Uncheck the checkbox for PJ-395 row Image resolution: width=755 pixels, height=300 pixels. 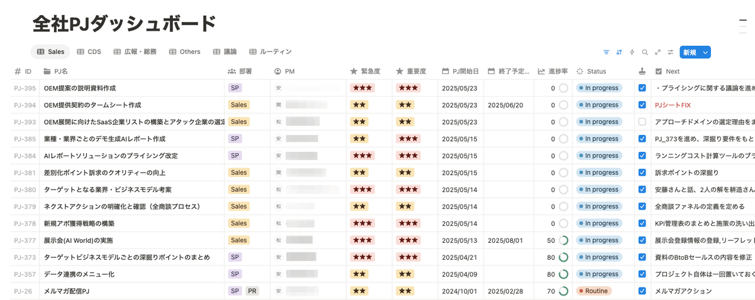click(x=642, y=88)
